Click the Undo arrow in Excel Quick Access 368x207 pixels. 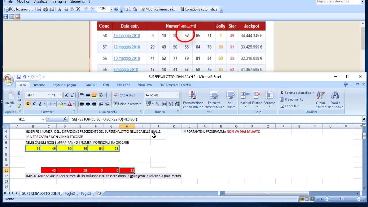pos(24,77)
